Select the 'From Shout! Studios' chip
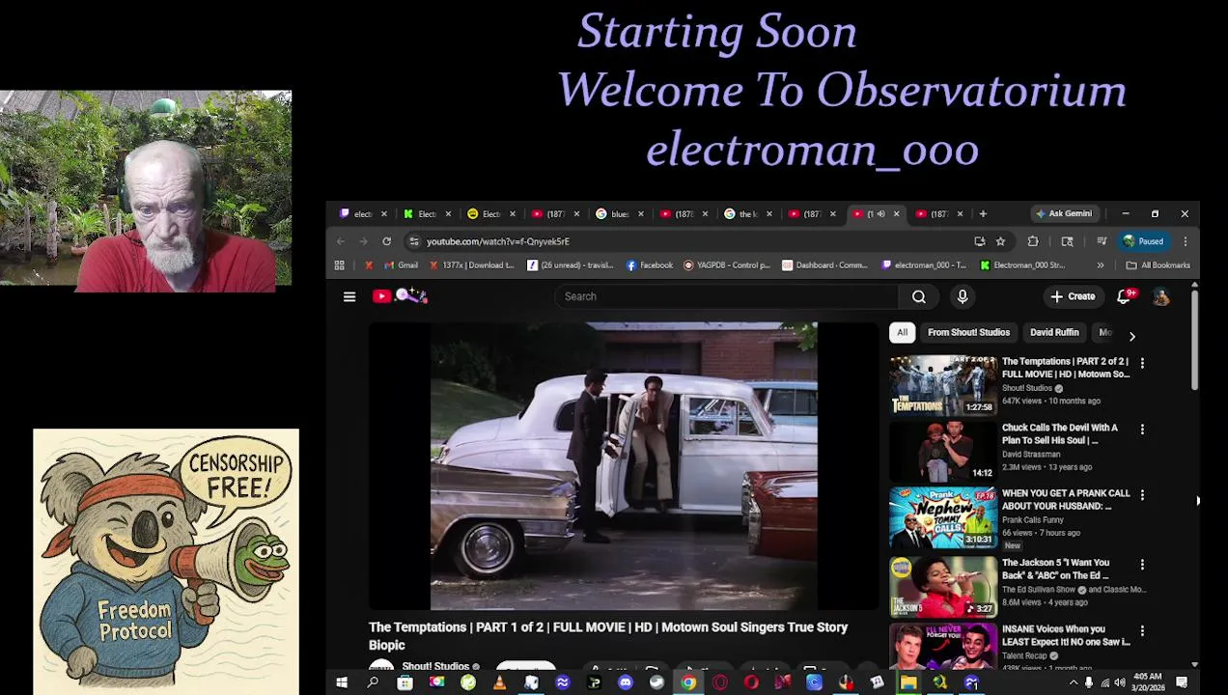Image resolution: width=1228 pixels, height=695 pixels. (x=968, y=332)
